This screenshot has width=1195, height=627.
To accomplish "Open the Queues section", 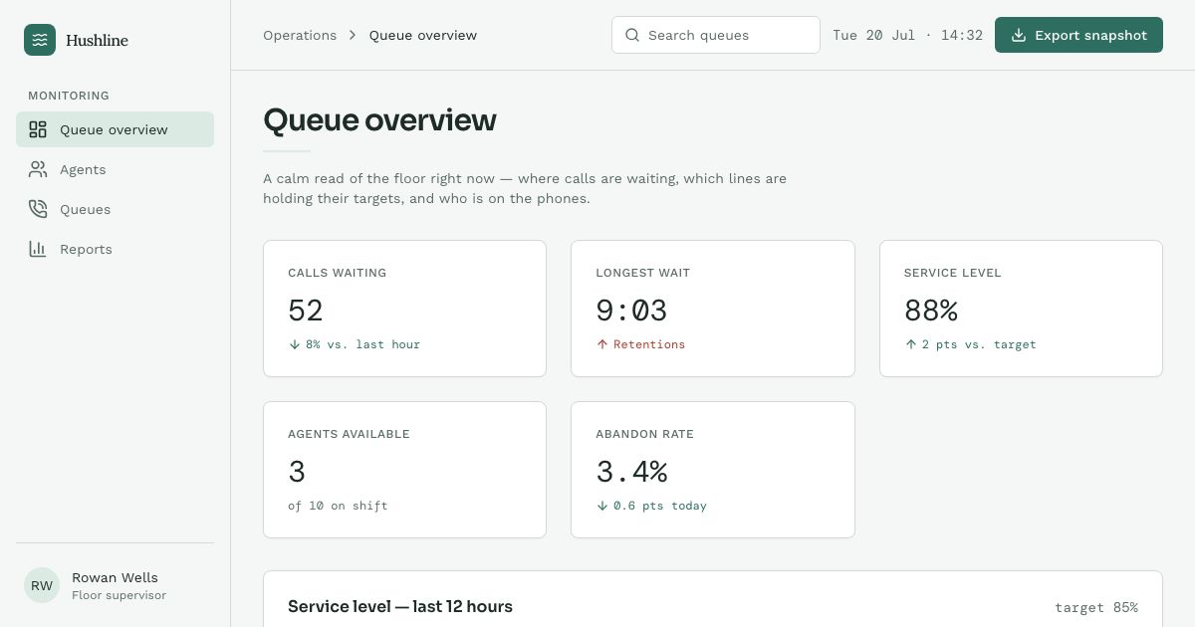I will coord(115,209).
